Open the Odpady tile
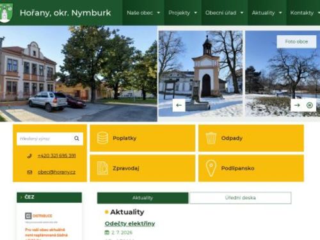Image resolution: width=320 pixels, height=240 pixels. point(251,138)
